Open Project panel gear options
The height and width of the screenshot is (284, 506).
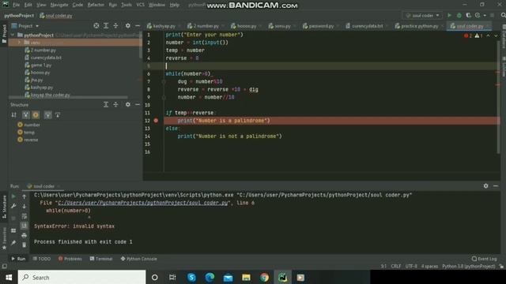tap(128, 26)
